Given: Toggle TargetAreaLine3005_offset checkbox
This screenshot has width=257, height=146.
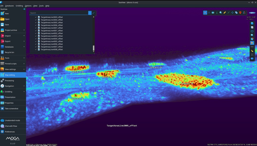Looking at the screenshot, I should pos(36,22).
